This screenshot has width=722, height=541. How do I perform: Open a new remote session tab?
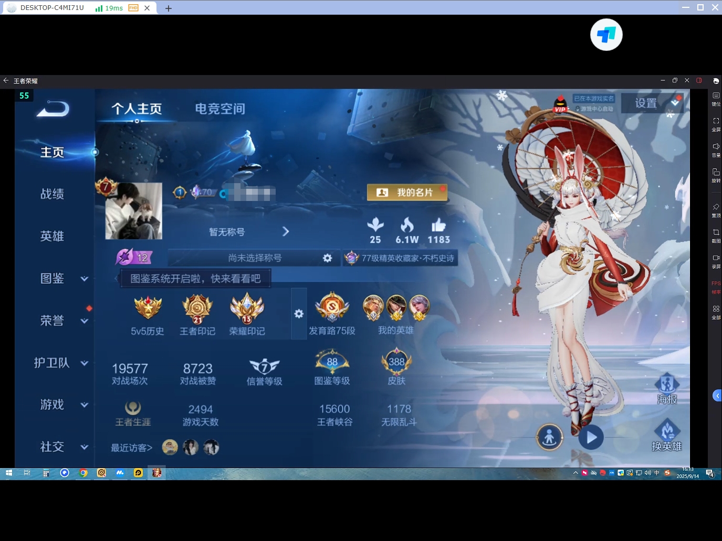[168, 8]
